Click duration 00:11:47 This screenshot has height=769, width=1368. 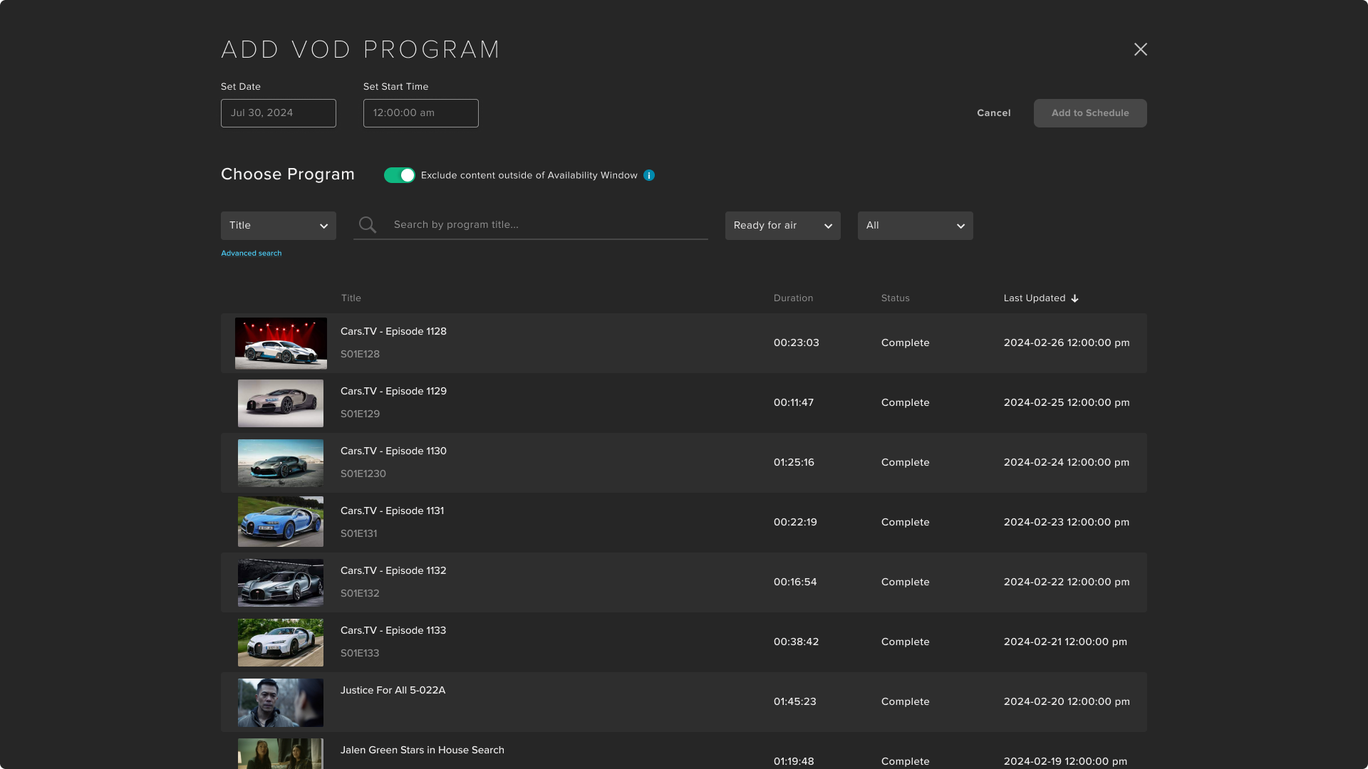click(x=794, y=403)
